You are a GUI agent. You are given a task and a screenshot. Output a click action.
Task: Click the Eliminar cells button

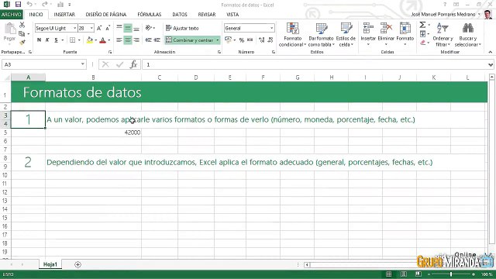tap(386, 34)
